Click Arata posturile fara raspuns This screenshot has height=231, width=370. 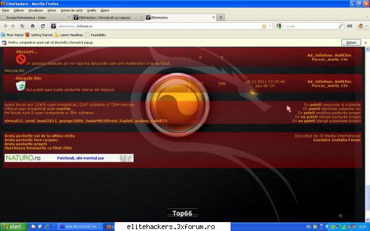point(31,140)
